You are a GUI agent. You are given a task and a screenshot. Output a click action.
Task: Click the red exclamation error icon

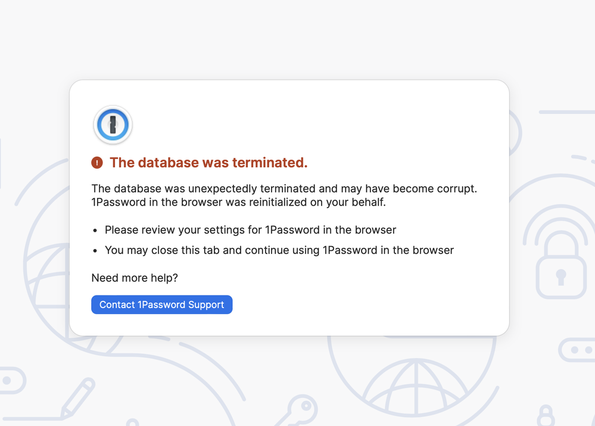(x=97, y=163)
